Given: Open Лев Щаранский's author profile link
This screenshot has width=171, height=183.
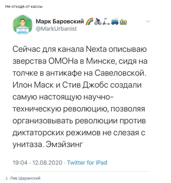Looking at the screenshot, I should [25, 178].
